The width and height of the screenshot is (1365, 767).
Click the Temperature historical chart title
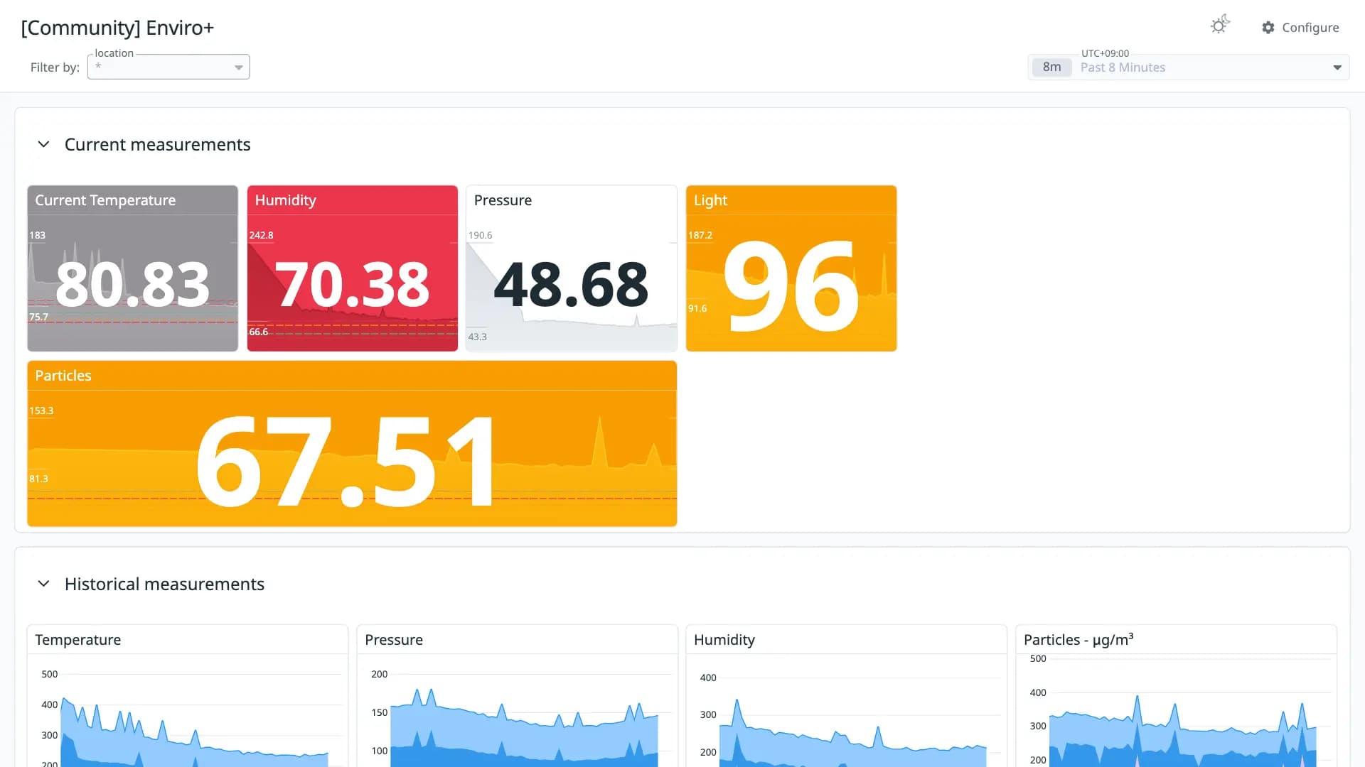[x=78, y=640]
